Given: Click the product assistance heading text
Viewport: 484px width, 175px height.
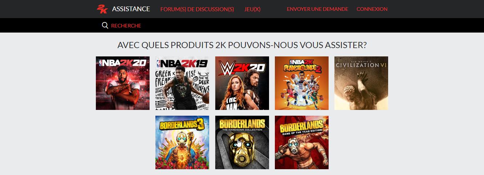Looking at the screenshot, I should [x=242, y=45].
